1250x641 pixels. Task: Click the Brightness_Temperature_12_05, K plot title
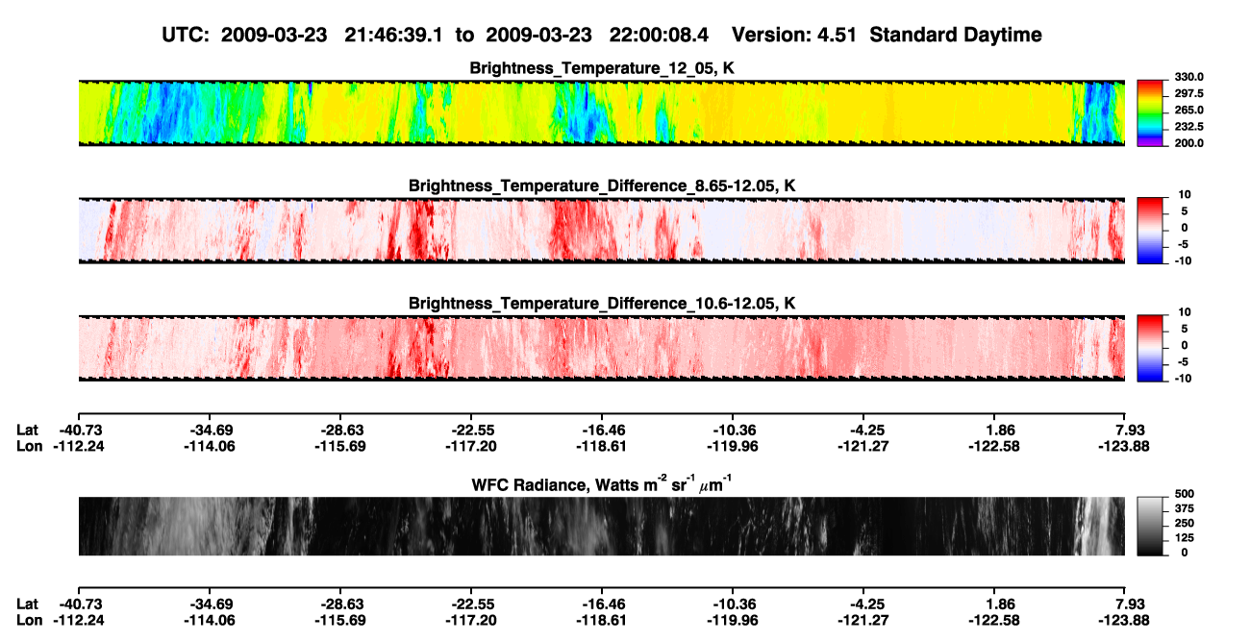point(602,68)
